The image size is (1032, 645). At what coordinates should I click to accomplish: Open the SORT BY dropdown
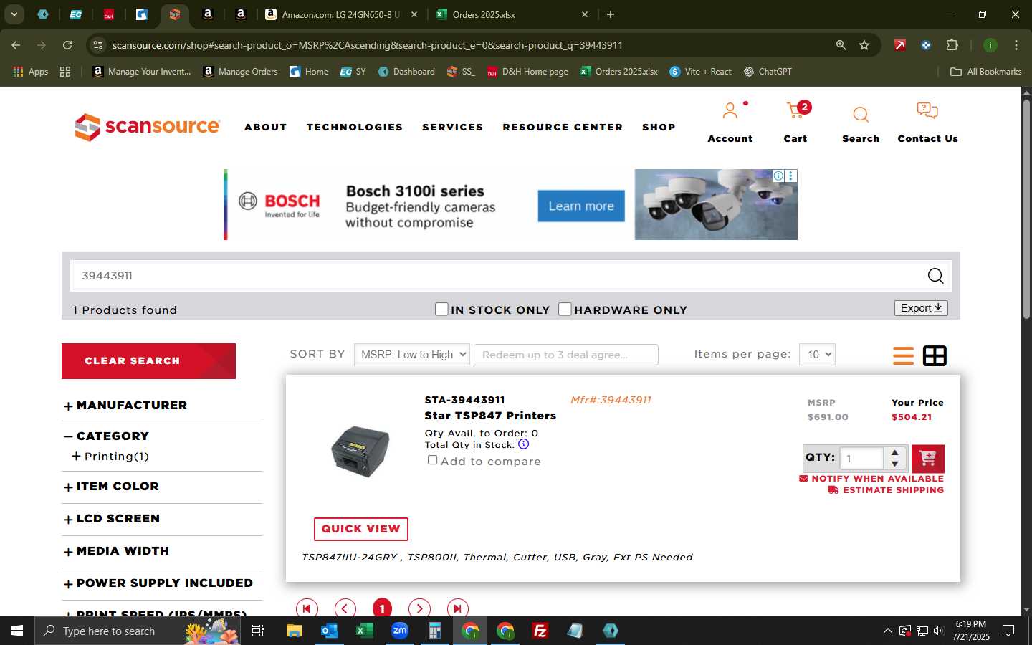pos(412,355)
